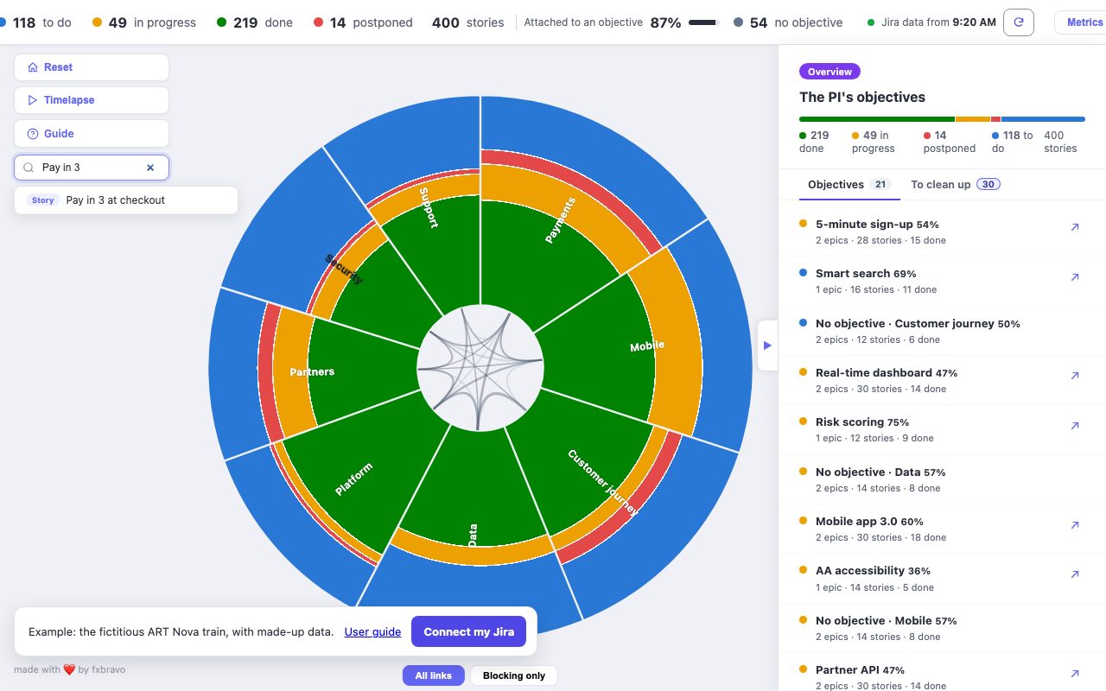
Task: Click Connect my Jira button
Action: coord(469,631)
